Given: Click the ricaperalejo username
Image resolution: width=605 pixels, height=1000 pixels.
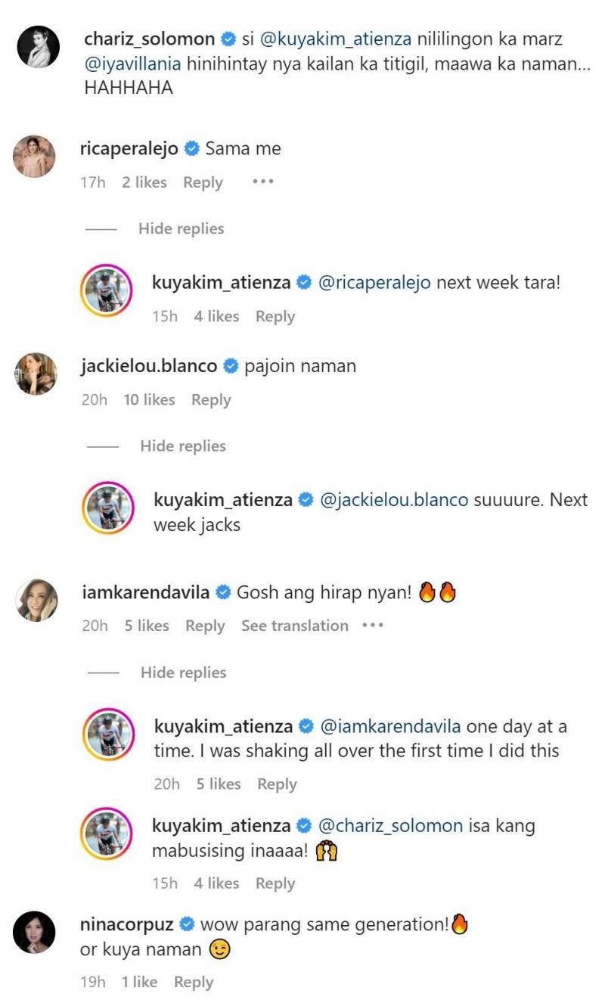Looking at the screenshot, I should pos(129,149).
